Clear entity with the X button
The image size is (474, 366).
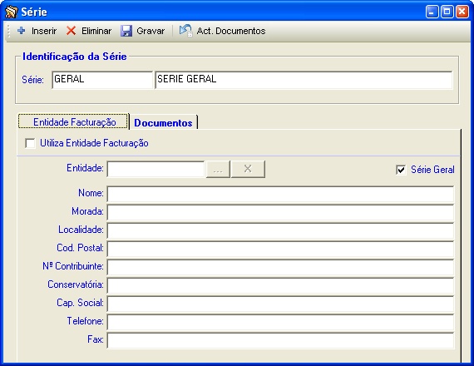click(x=248, y=169)
